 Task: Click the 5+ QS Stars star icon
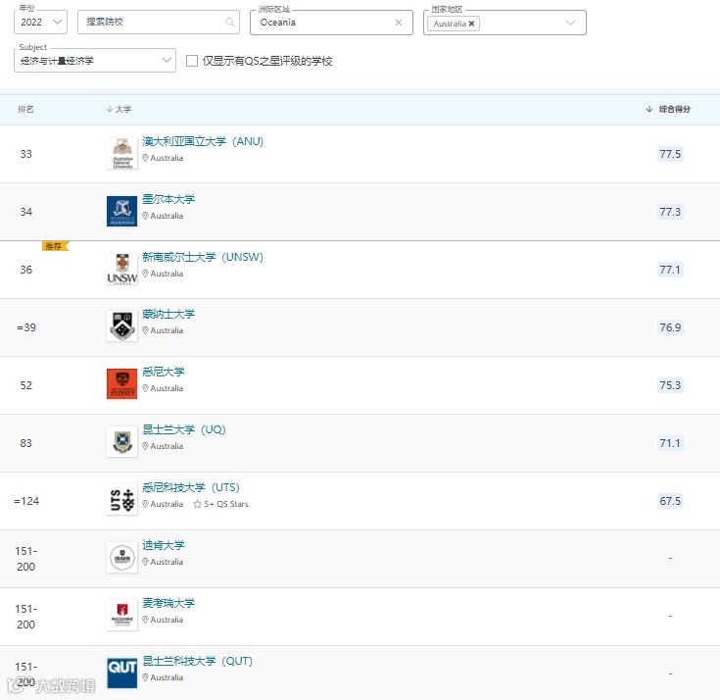198,504
